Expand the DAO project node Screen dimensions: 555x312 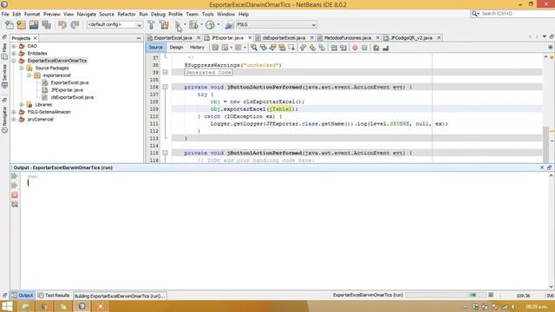click(x=14, y=46)
